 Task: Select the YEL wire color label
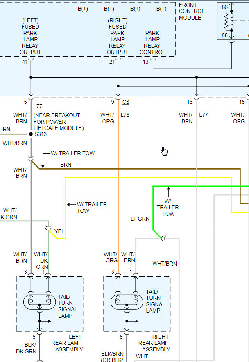coord(59,231)
